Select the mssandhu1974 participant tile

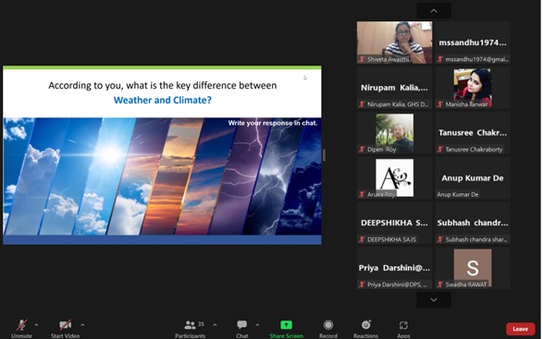pos(473,42)
